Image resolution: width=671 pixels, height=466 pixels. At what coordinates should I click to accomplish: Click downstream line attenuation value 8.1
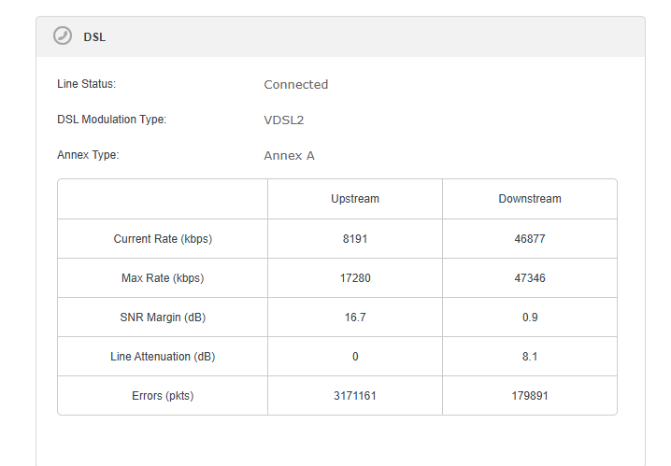[x=530, y=357]
